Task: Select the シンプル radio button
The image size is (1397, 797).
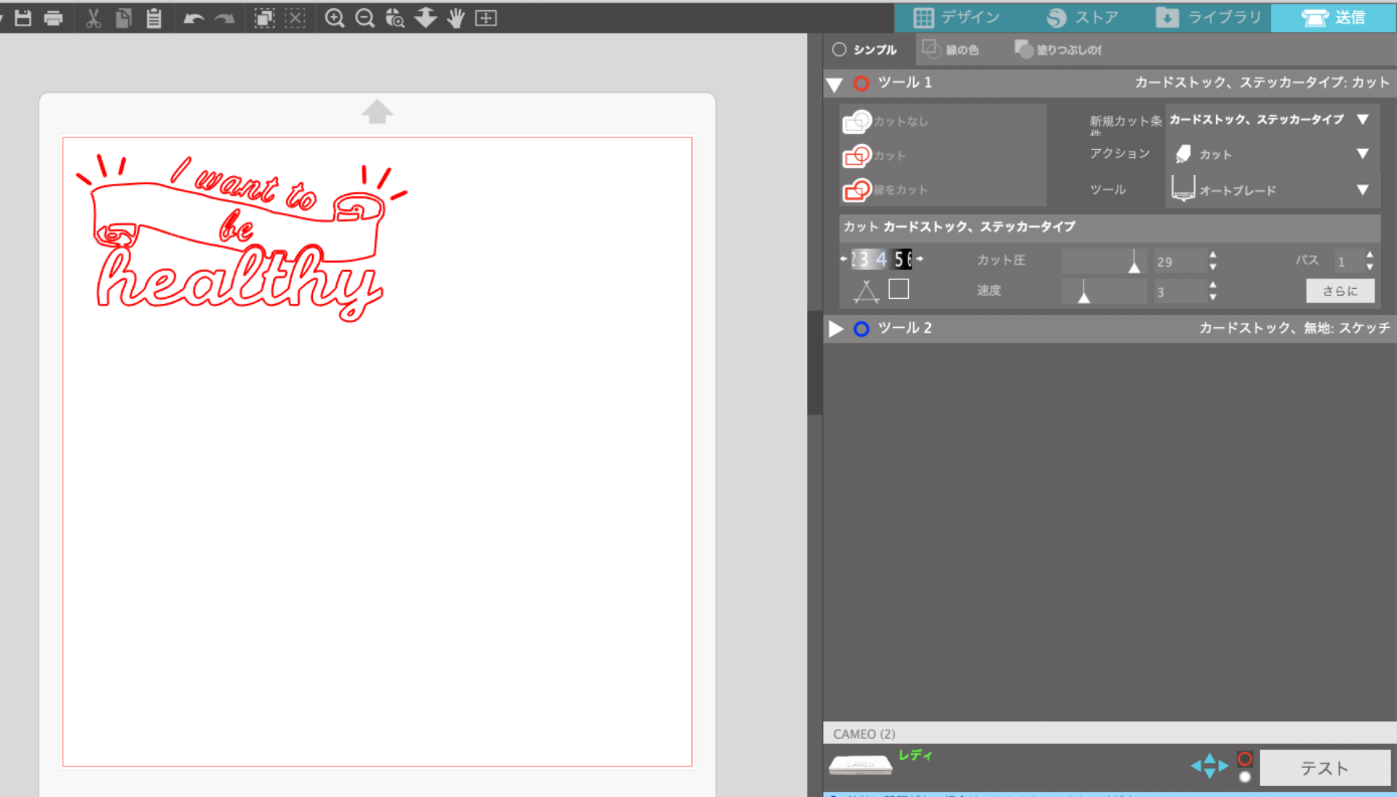Action: point(840,49)
